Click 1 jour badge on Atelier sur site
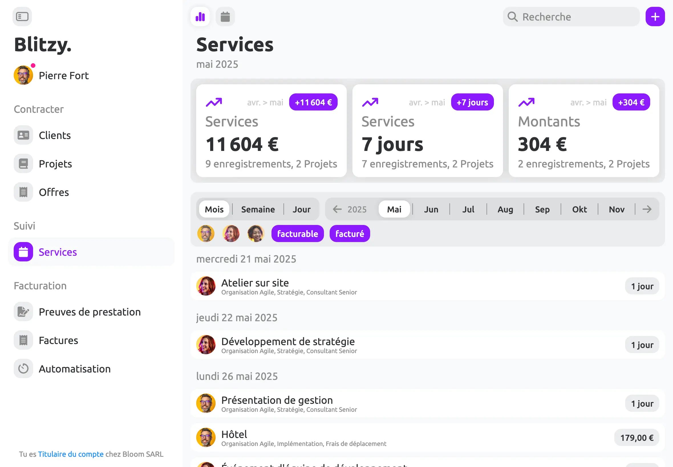 coord(642,286)
